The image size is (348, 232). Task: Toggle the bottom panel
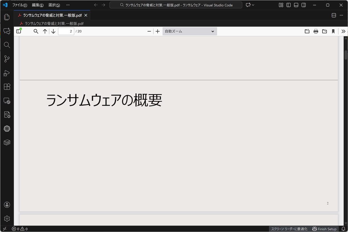coord(296,5)
